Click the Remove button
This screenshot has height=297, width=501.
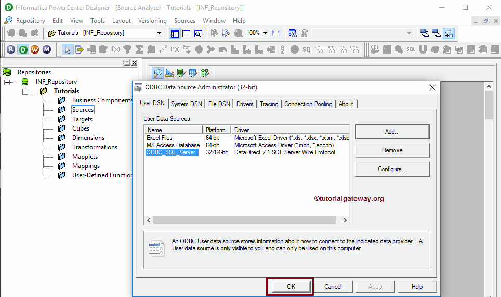(x=392, y=150)
